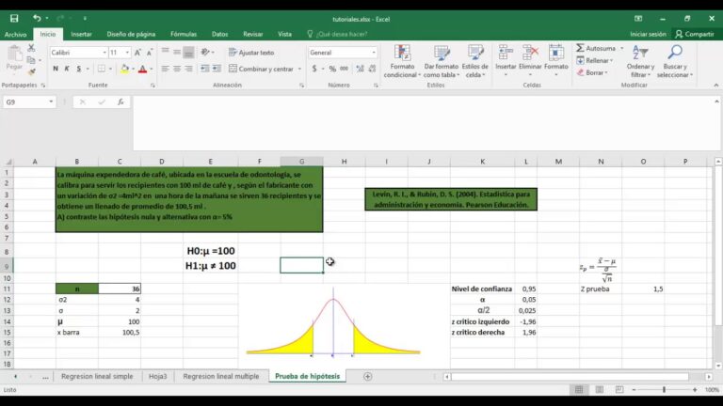Click Iniciar sesión link
Image resolution: width=723 pixels, height=406 pixels.
(x=648, y=34)
